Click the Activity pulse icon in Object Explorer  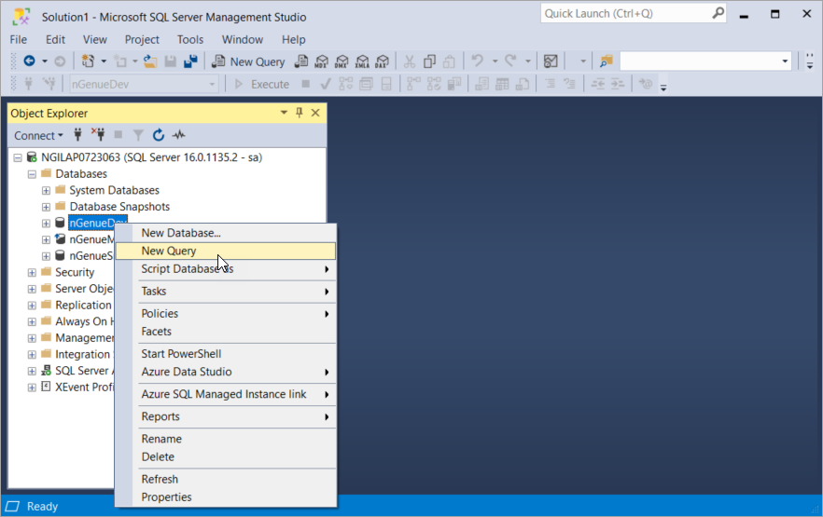coord(179,135)
